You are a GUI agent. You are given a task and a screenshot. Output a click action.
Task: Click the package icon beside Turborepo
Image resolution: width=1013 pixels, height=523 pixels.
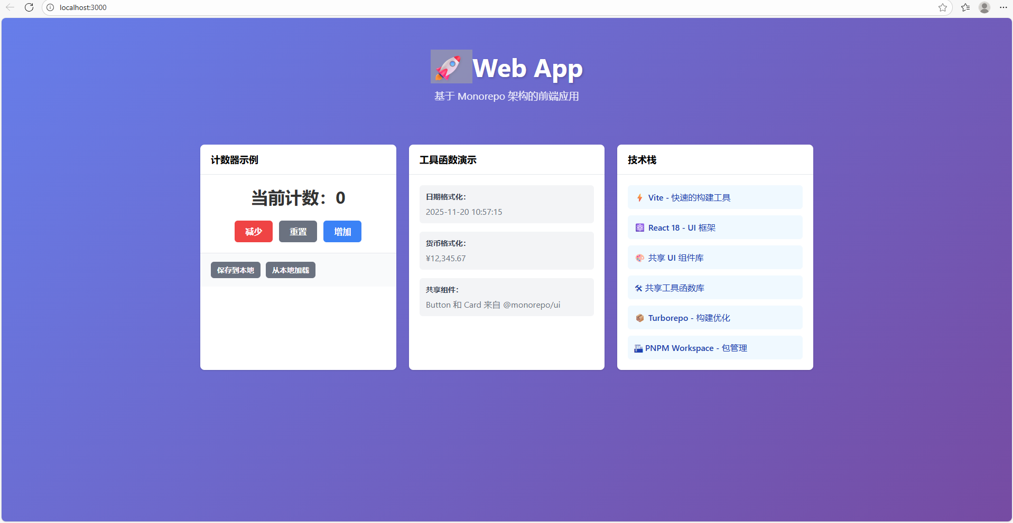(x=640, y=318)
